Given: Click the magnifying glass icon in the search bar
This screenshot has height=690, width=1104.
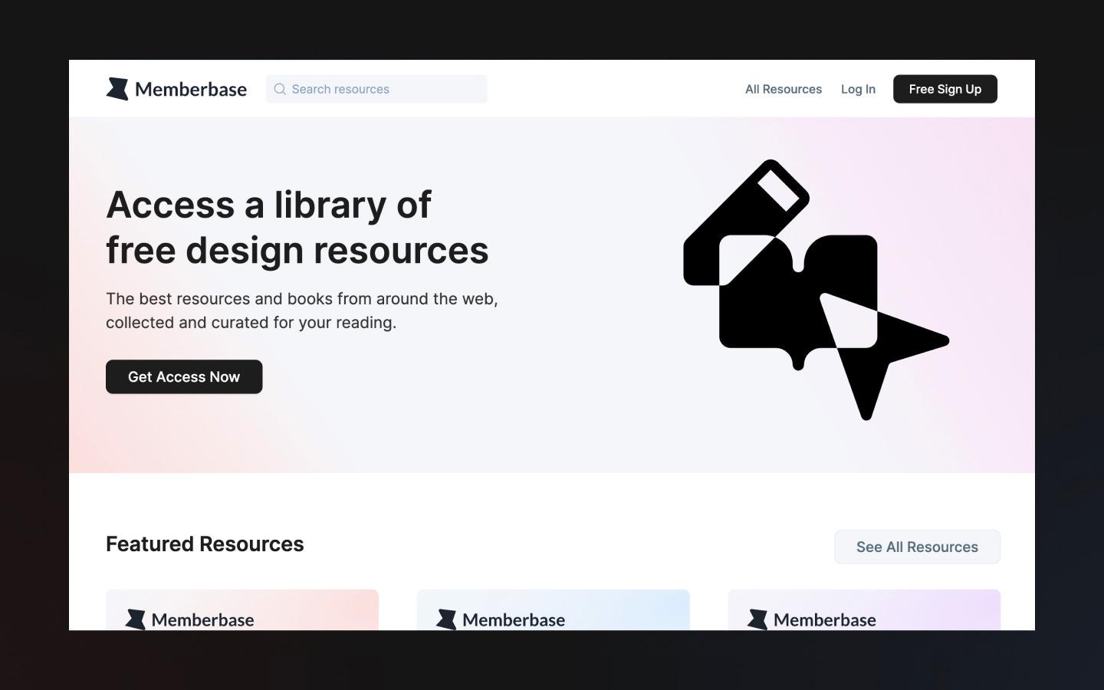Looking at the screenshot, I should (281, 89).
